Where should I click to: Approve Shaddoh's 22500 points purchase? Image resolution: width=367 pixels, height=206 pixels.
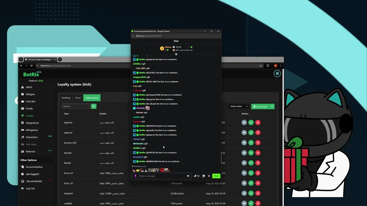click(251, 193)
